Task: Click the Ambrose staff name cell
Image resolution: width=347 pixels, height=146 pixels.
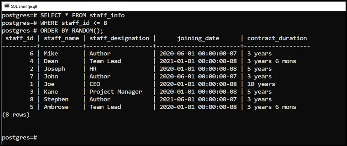Action: click(x=56, y=107)
